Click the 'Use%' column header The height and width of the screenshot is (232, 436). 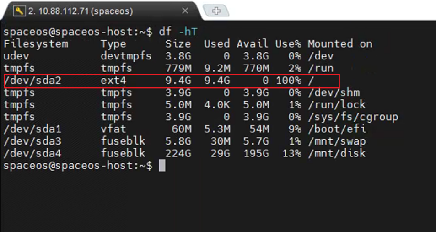(x=288, y=44)
